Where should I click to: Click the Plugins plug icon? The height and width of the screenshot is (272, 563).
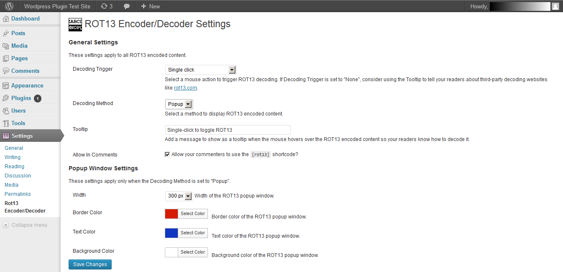pos(6,98)
